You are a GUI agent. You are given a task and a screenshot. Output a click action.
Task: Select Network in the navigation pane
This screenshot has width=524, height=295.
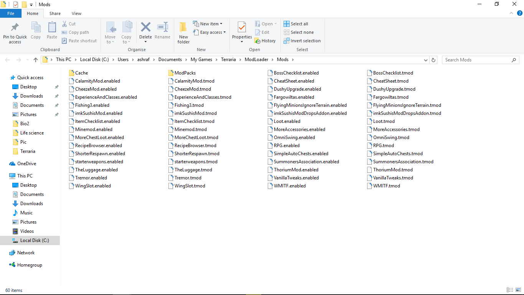pos(26,253)
